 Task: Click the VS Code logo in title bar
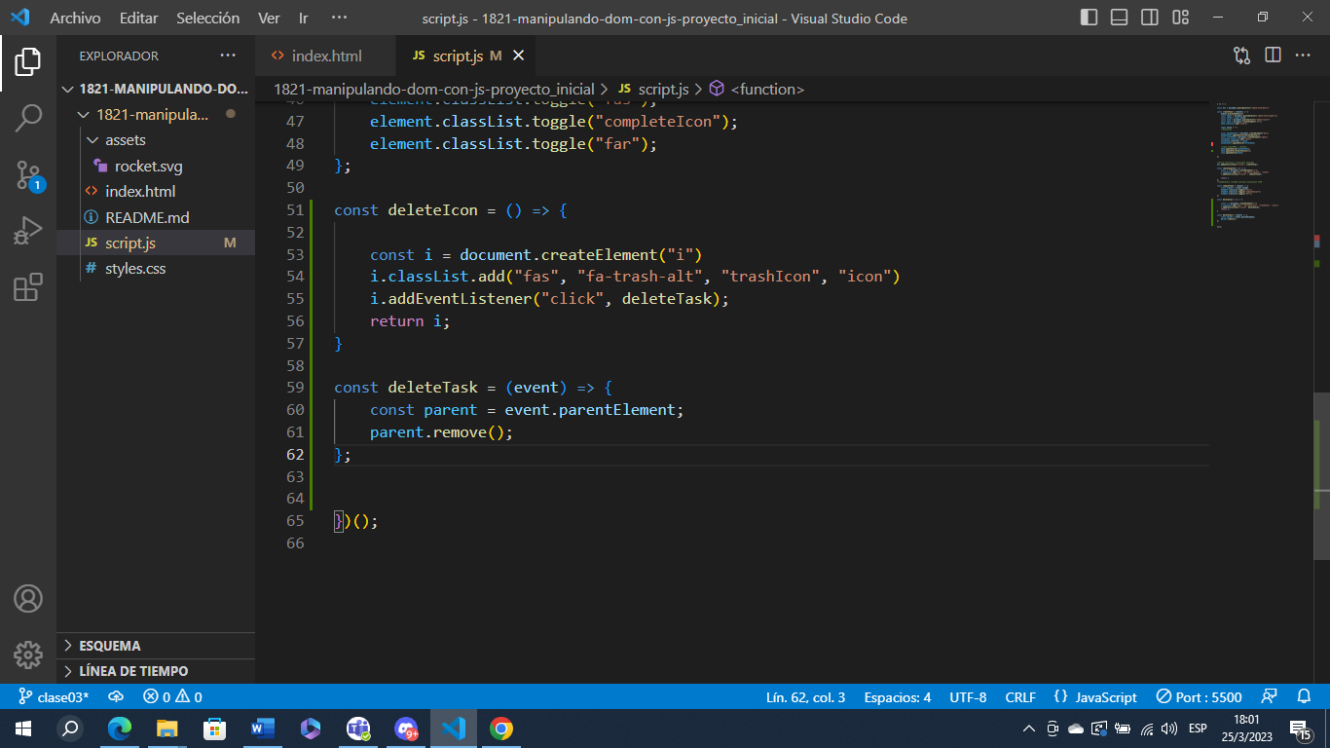(19, 18)
